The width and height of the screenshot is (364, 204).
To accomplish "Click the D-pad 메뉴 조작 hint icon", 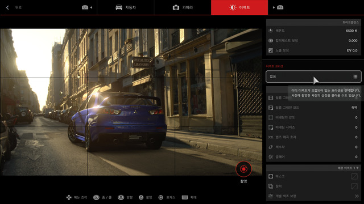I will tap(69, 197).
